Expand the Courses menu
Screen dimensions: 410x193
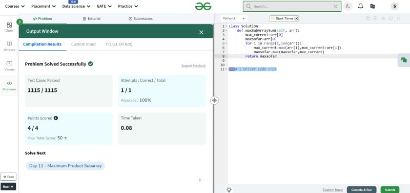tap(15, 6)
